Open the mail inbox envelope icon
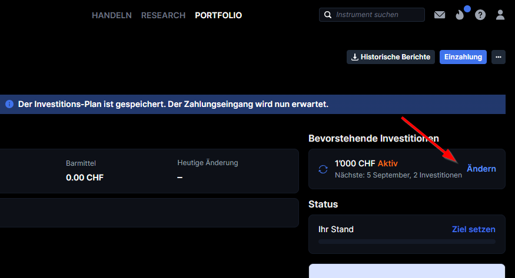The width and height of the screenshot is (515, 278). [440, 15]
